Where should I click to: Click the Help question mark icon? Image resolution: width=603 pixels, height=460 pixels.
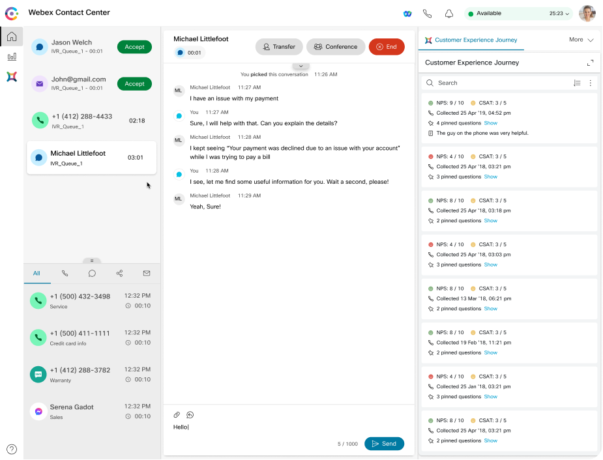(x=12, y=449)
